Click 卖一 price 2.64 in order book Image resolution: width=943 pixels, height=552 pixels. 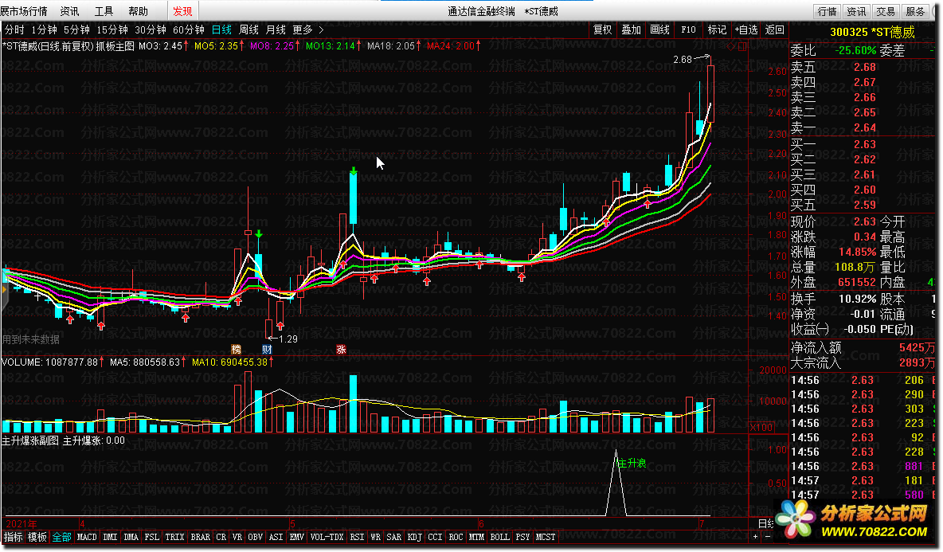click(864, 127)
